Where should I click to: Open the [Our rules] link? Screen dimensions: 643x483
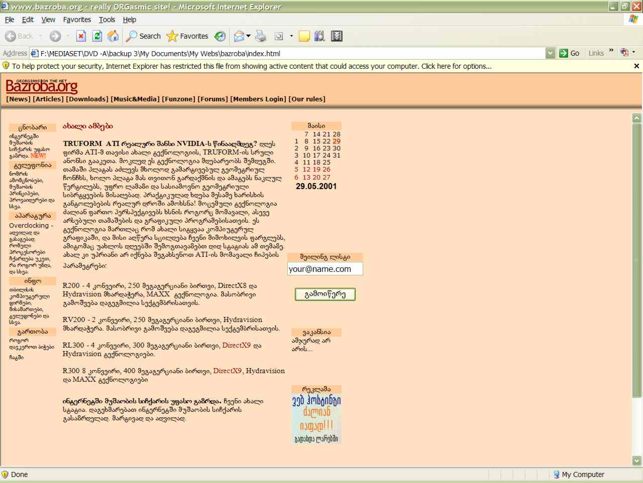[x=307, y=99]
